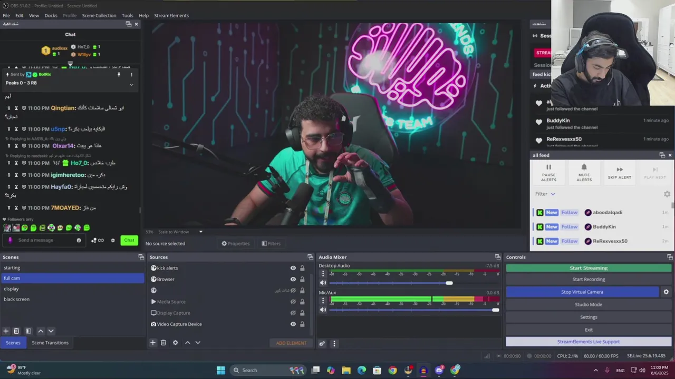Open Mic/Aux three-dot options
The image size is (675, 379).
point(323,301)
